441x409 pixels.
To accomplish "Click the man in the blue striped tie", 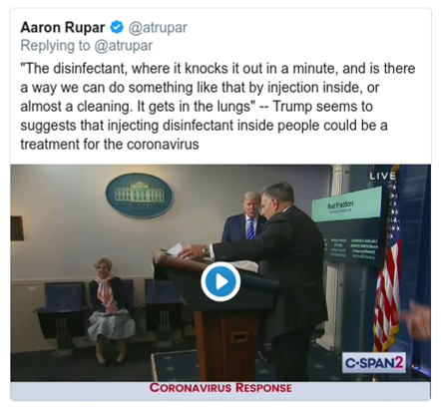I will point(246,217).
